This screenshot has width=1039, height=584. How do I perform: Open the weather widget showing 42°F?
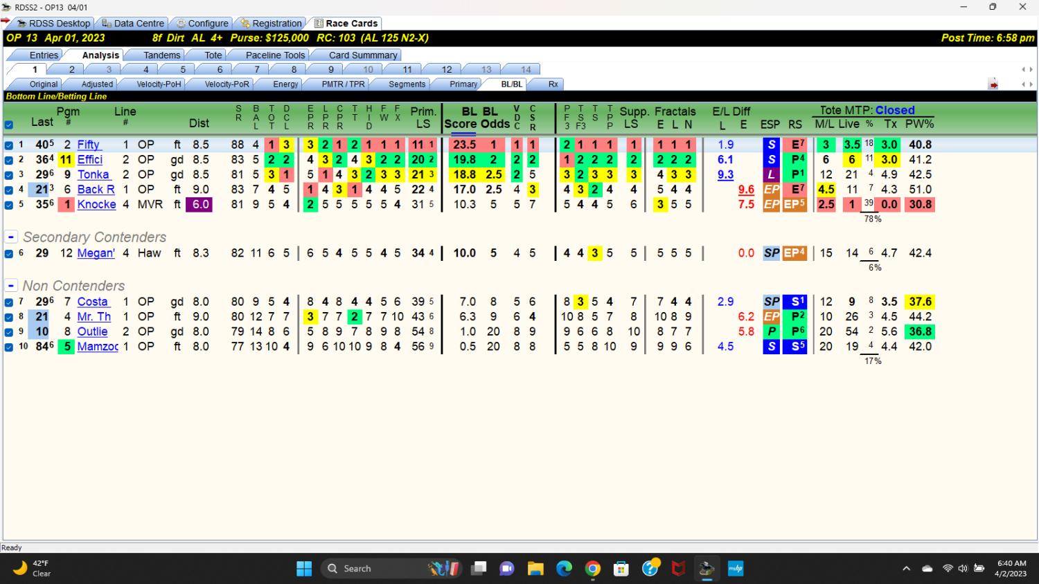click(33, 569)
